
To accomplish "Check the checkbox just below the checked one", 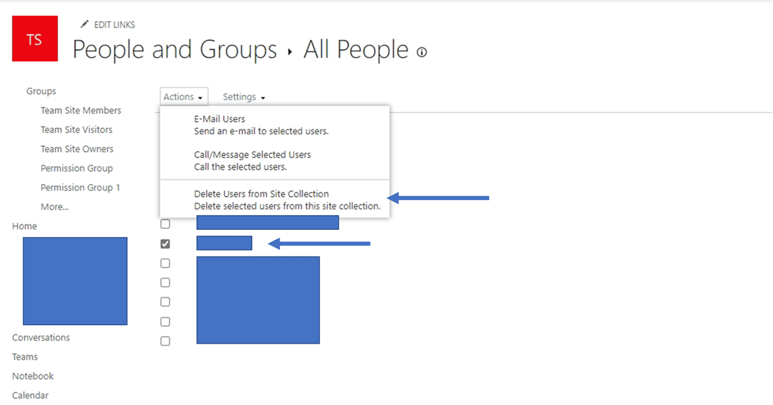I will 165,263.
